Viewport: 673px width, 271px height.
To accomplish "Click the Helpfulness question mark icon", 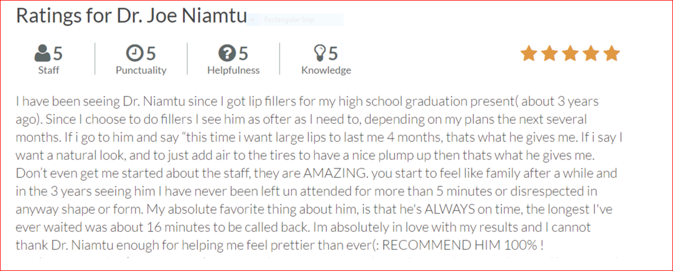I will 227,53.
